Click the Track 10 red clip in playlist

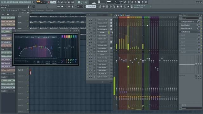click(30, 72)
